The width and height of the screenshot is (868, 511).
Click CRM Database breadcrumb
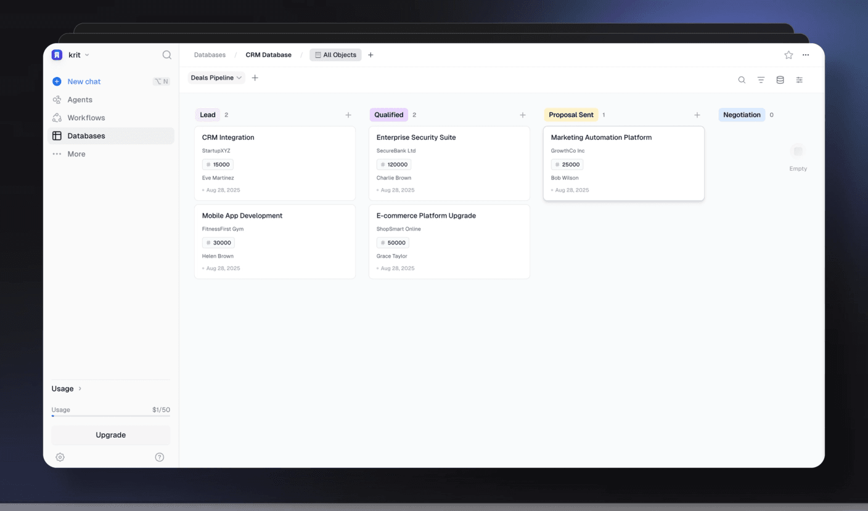268,55
